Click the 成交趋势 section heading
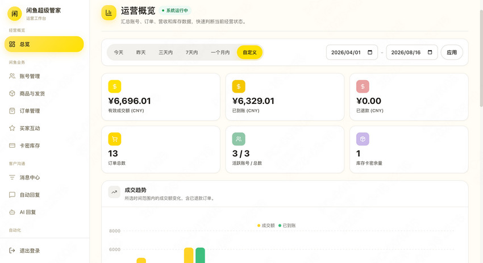The height and width of the screenshot is (263, 483). (x=136, y=190)
